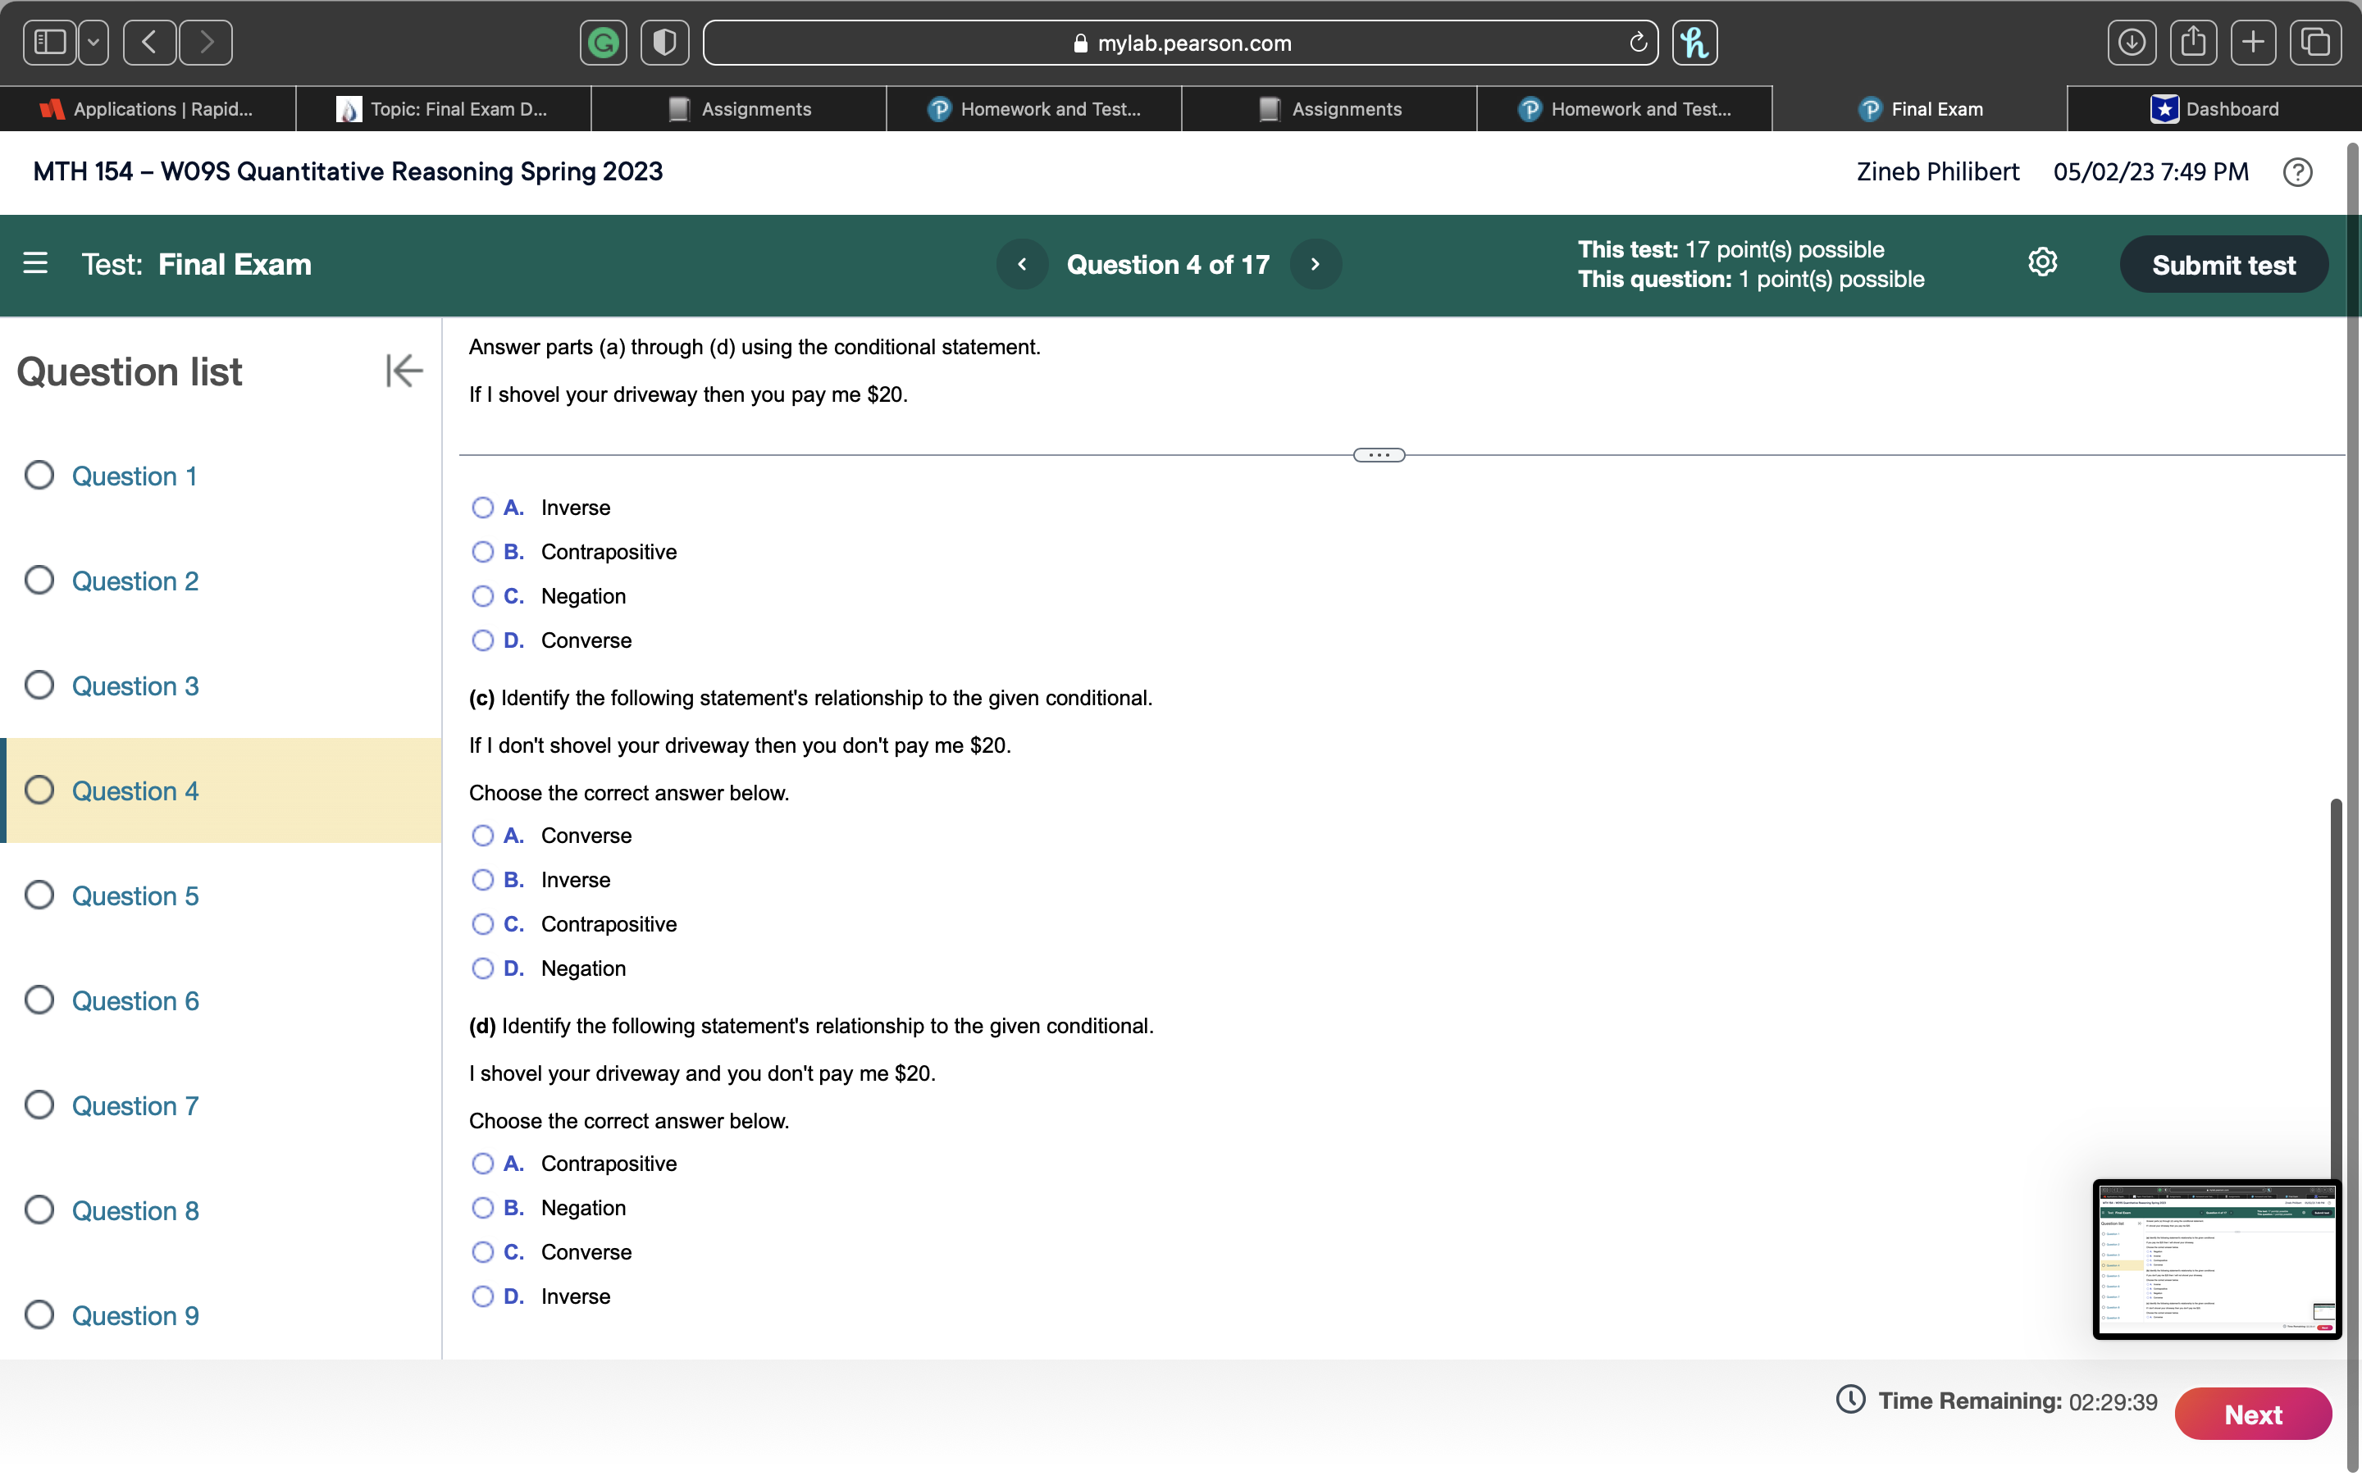Open Question 7 from the question list
Viewport: 2362px width, 1476px height.
[135, 1106]
